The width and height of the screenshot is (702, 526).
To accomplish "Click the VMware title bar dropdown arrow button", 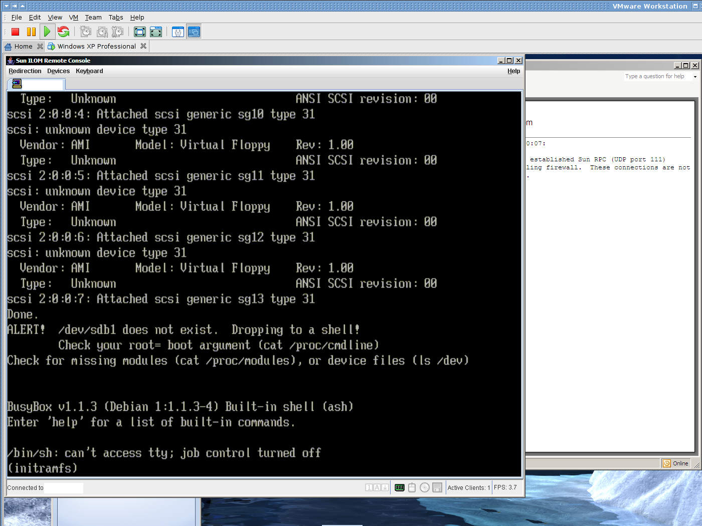I will pos(7,6).
